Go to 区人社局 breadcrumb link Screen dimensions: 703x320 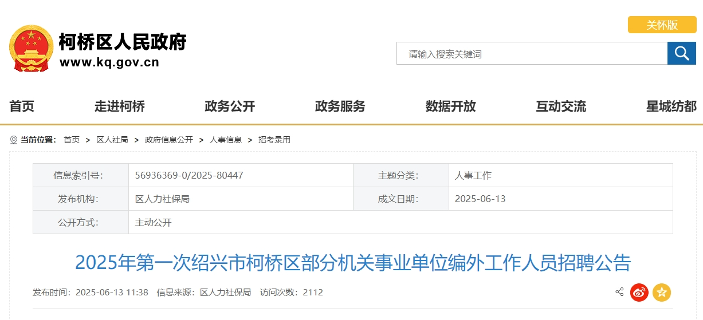pos(112,140)
